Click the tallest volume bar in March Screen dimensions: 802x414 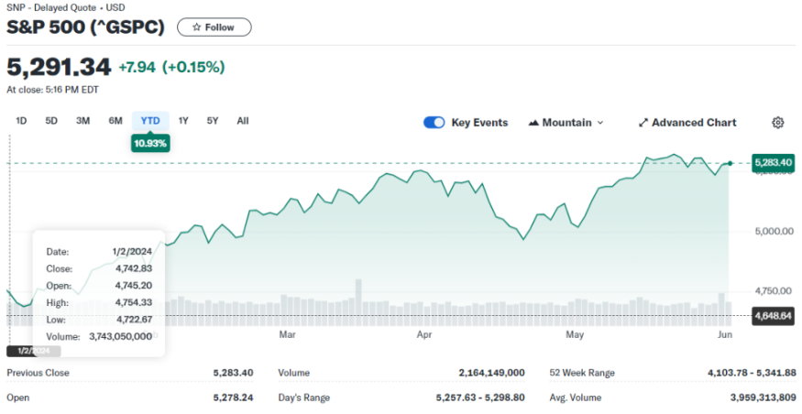pos(358,302)
